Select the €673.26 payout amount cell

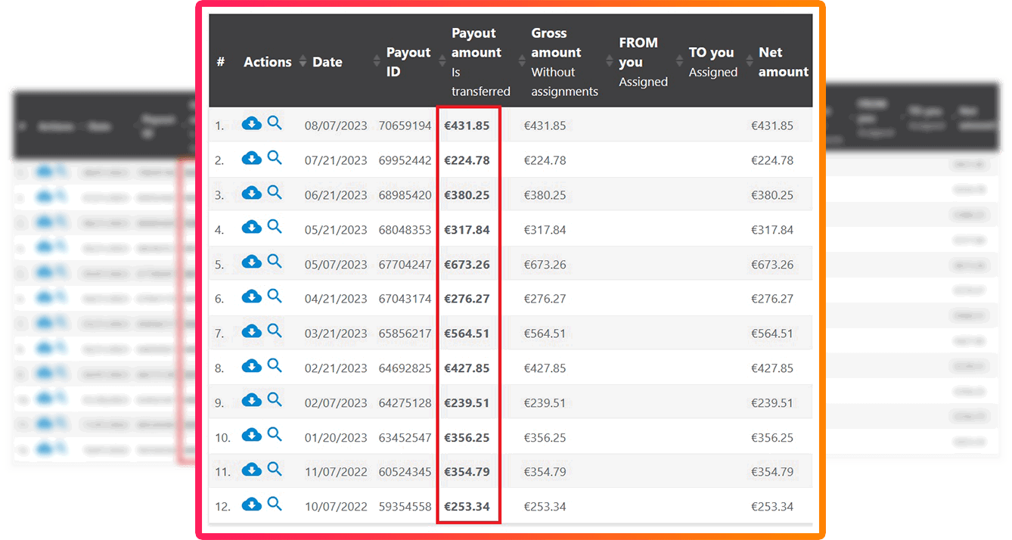coord(467,265)
